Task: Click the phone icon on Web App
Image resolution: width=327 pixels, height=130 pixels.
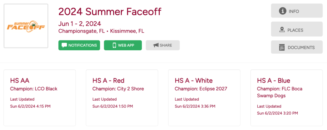Action: [x=114, y=45]
